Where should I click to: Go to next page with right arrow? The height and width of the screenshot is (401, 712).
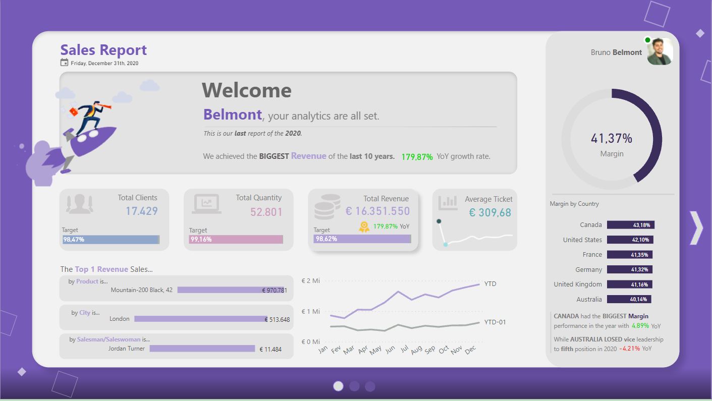[x=696, y=228]
